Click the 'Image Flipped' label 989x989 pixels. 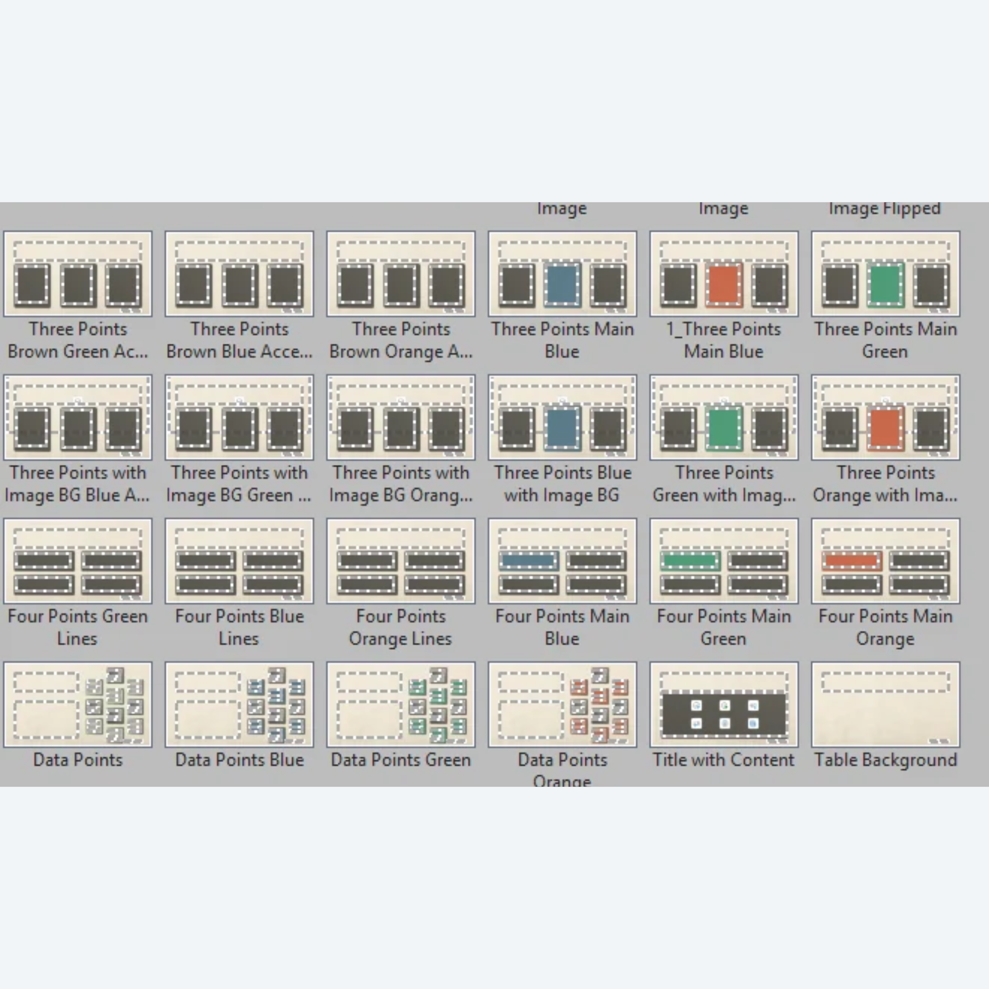[x=885, y=209]
